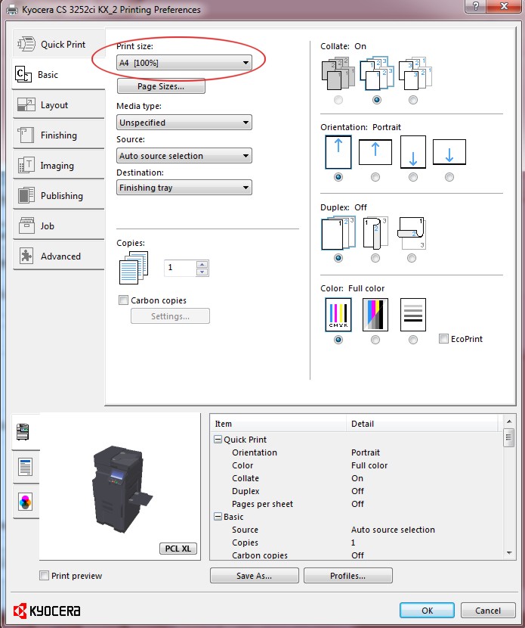525x628 pixels.
Task: Select the collated 1-2-3 sets icon
Action: click(x=376, y=73)
